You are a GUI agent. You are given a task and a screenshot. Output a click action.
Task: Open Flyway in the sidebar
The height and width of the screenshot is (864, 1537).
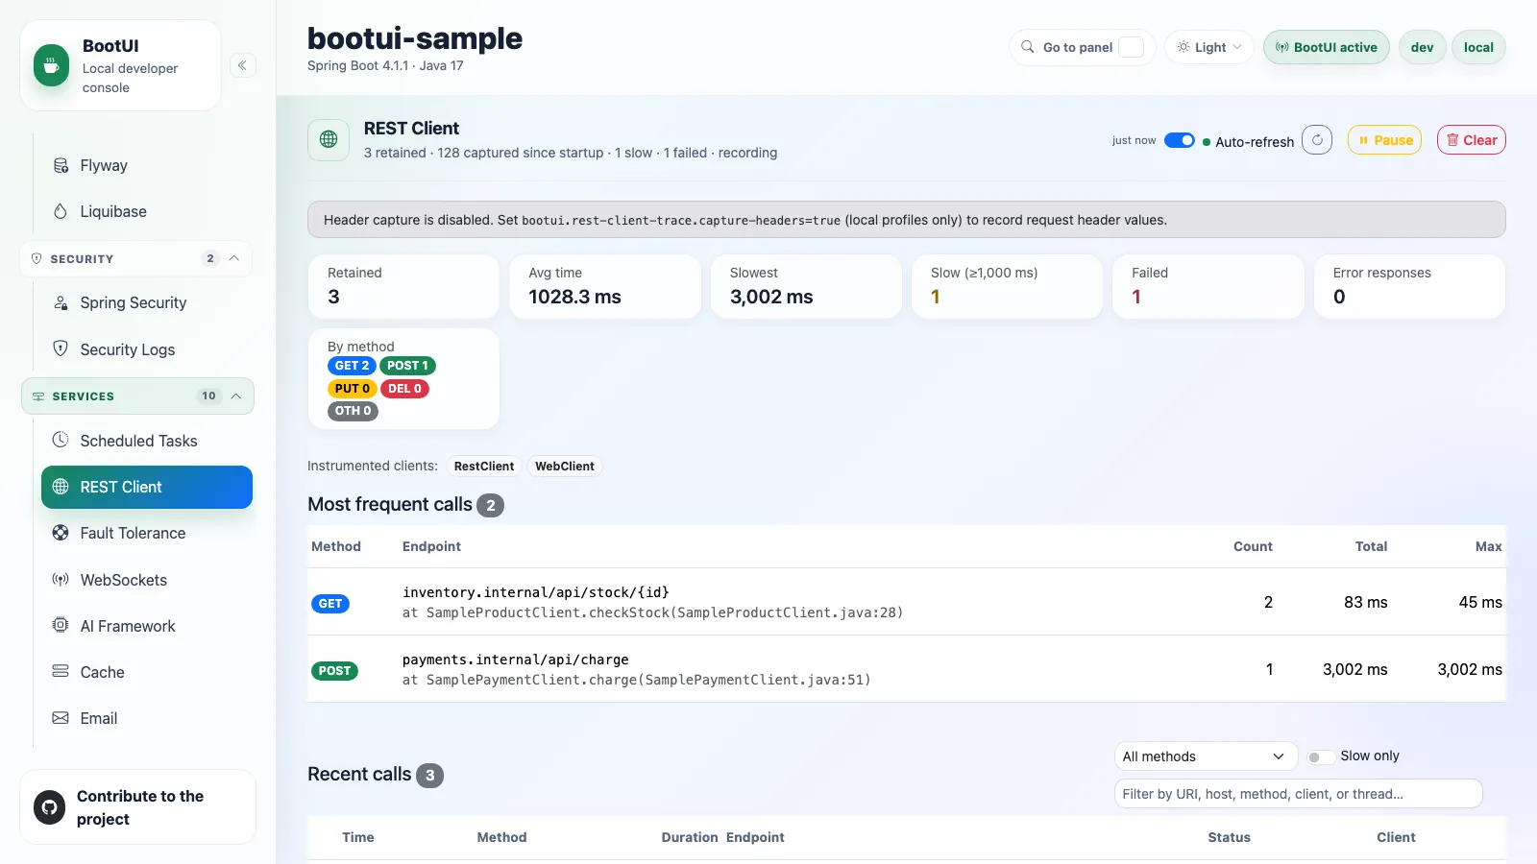click(147, 165)
